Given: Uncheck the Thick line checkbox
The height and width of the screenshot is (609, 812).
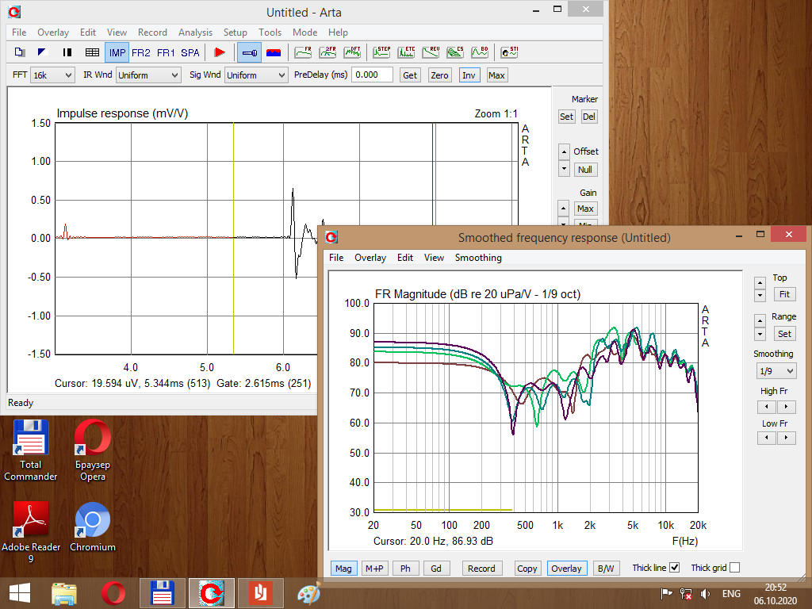Looking at the screenshot, I should click(x=674, y=568).
